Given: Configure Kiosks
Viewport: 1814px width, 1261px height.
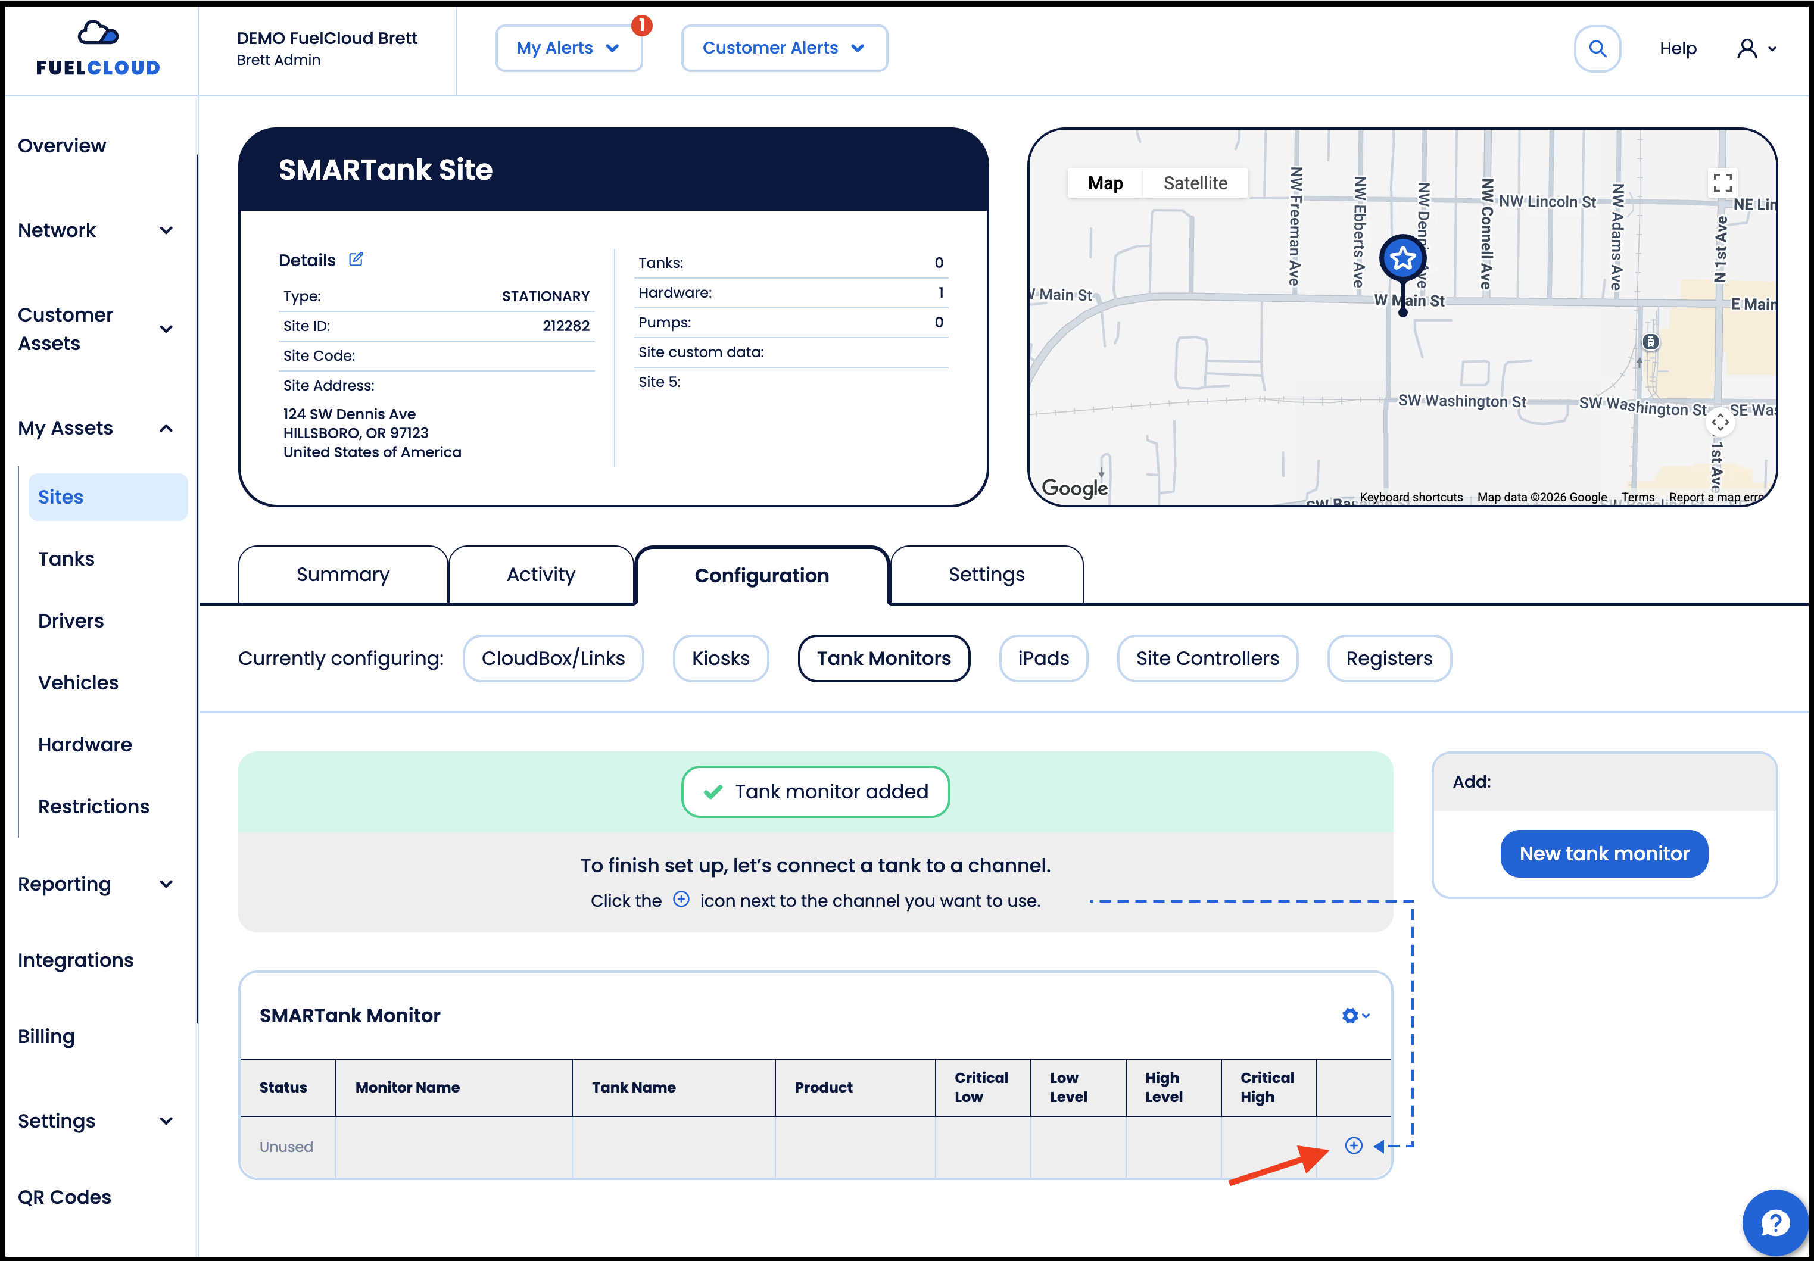Looking at the screenshot, I should coord(721,658).
